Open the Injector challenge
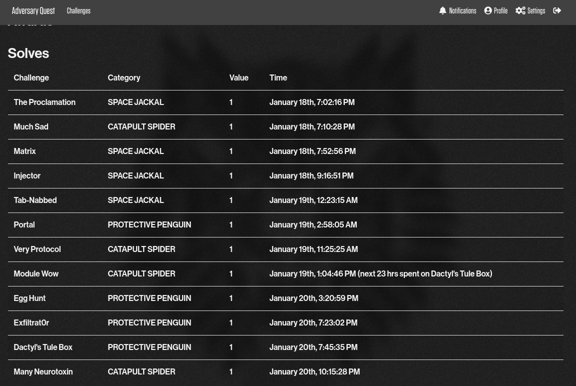 click(x=27, y=175)
